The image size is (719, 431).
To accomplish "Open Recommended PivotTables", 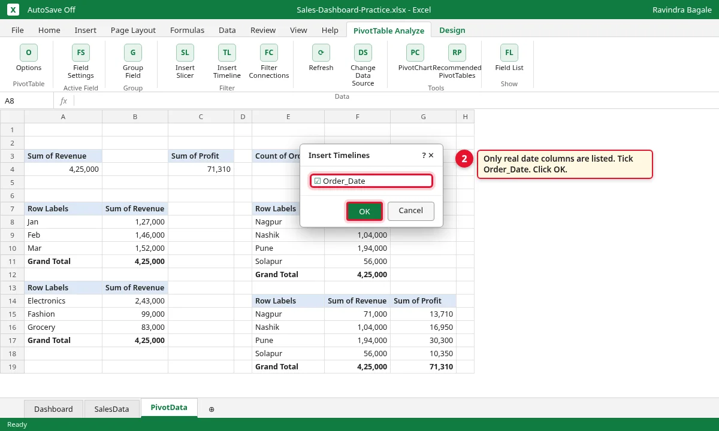I will (x=457, y=62).
